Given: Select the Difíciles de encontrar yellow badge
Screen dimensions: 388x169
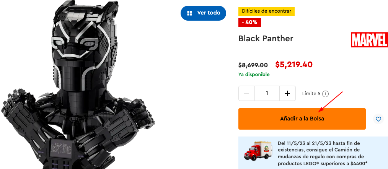Looking at the screenshot, I should tap(266, 11).
